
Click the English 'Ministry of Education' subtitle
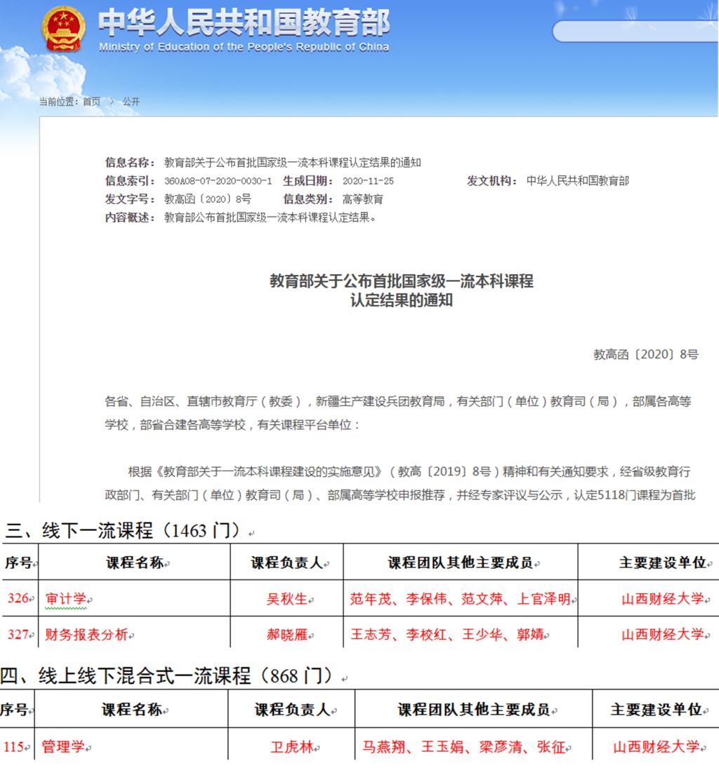click(244, 47)
